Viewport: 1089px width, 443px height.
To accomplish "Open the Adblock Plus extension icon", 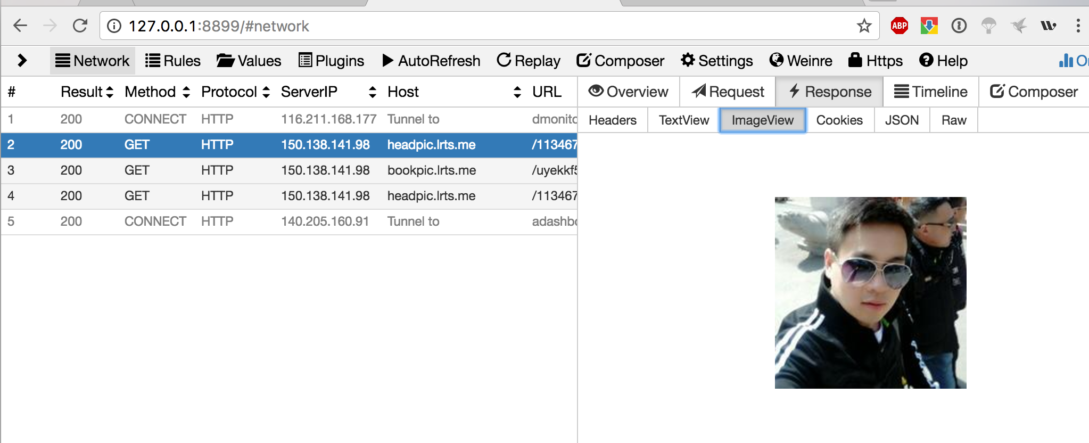I will click(900, 26).
